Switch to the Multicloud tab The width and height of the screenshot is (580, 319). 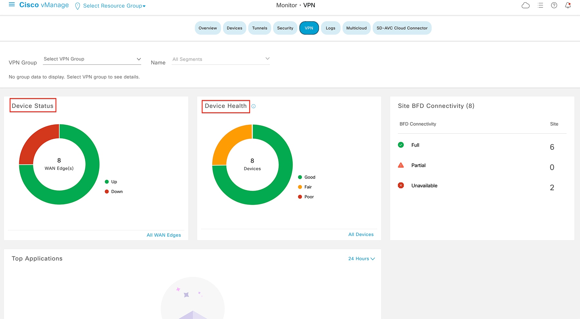point(356,28)
